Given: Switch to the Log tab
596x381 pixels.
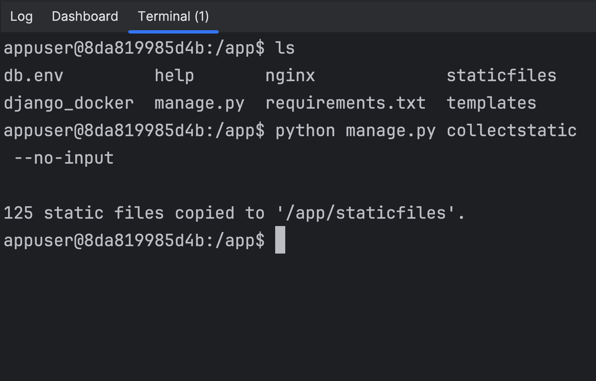Looking at the screenshot, I should point(21,16).
